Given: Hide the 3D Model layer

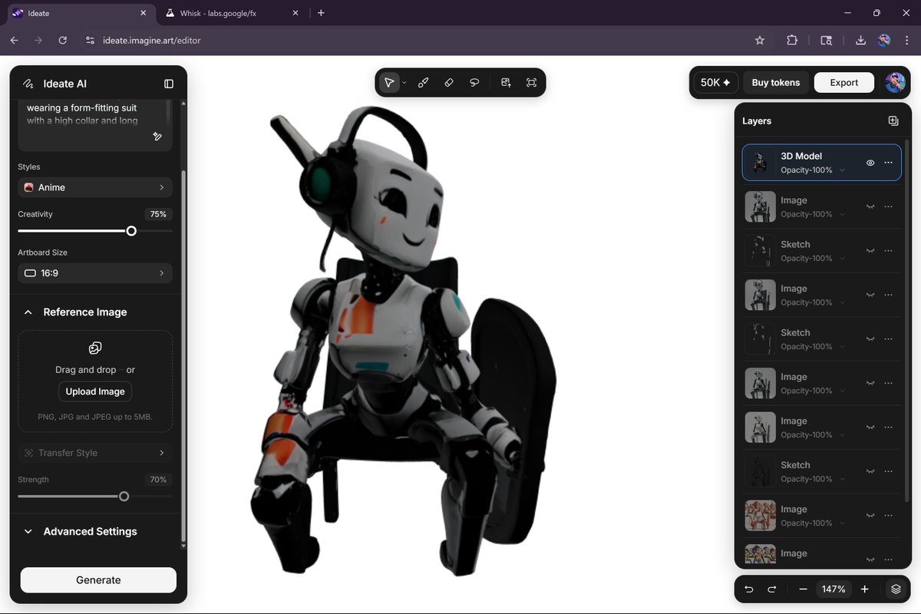Looking at the screenshot, I should point(870,162).
